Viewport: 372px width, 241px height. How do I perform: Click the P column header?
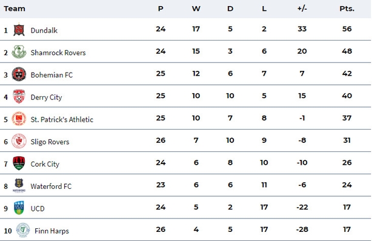tap(161, 8)
